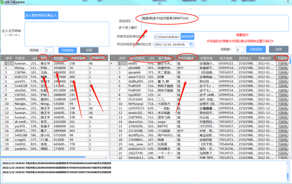Click the 4513000 fans cell
Image resolution: width=292 pixels, height=184 pixels.
coord(61,90)
